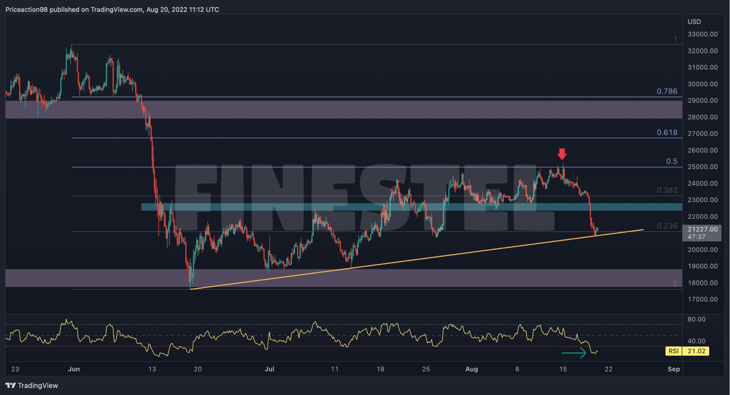Click the 17000.00 price axis label

click(703, 299)
